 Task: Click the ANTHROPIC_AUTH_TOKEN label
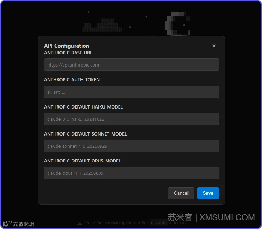click(x=72, y=80)
